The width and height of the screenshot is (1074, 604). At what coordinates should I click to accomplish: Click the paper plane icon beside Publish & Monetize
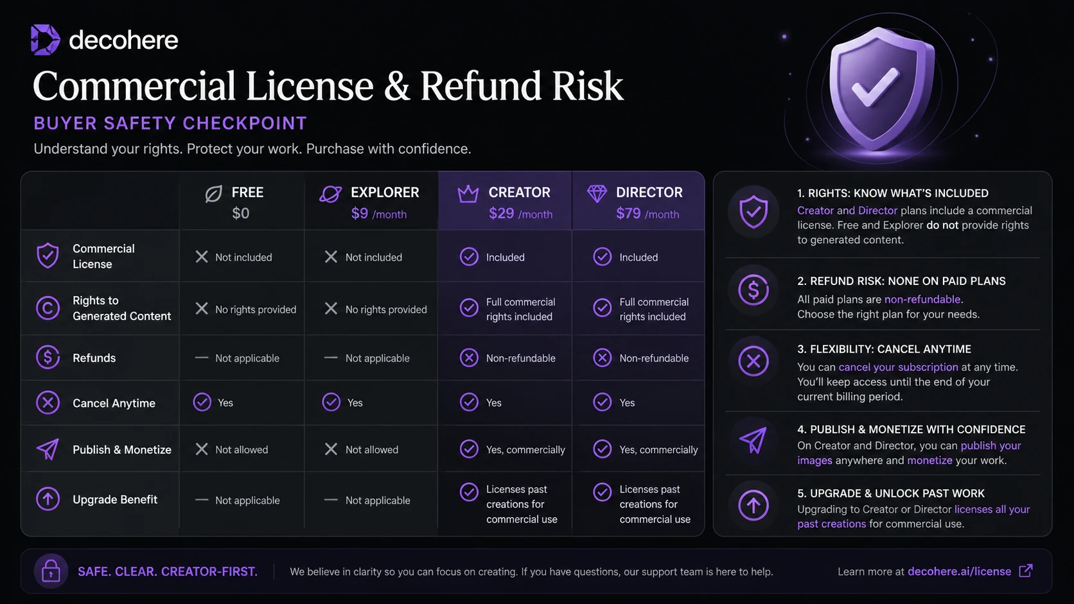(x=48, y=449)
